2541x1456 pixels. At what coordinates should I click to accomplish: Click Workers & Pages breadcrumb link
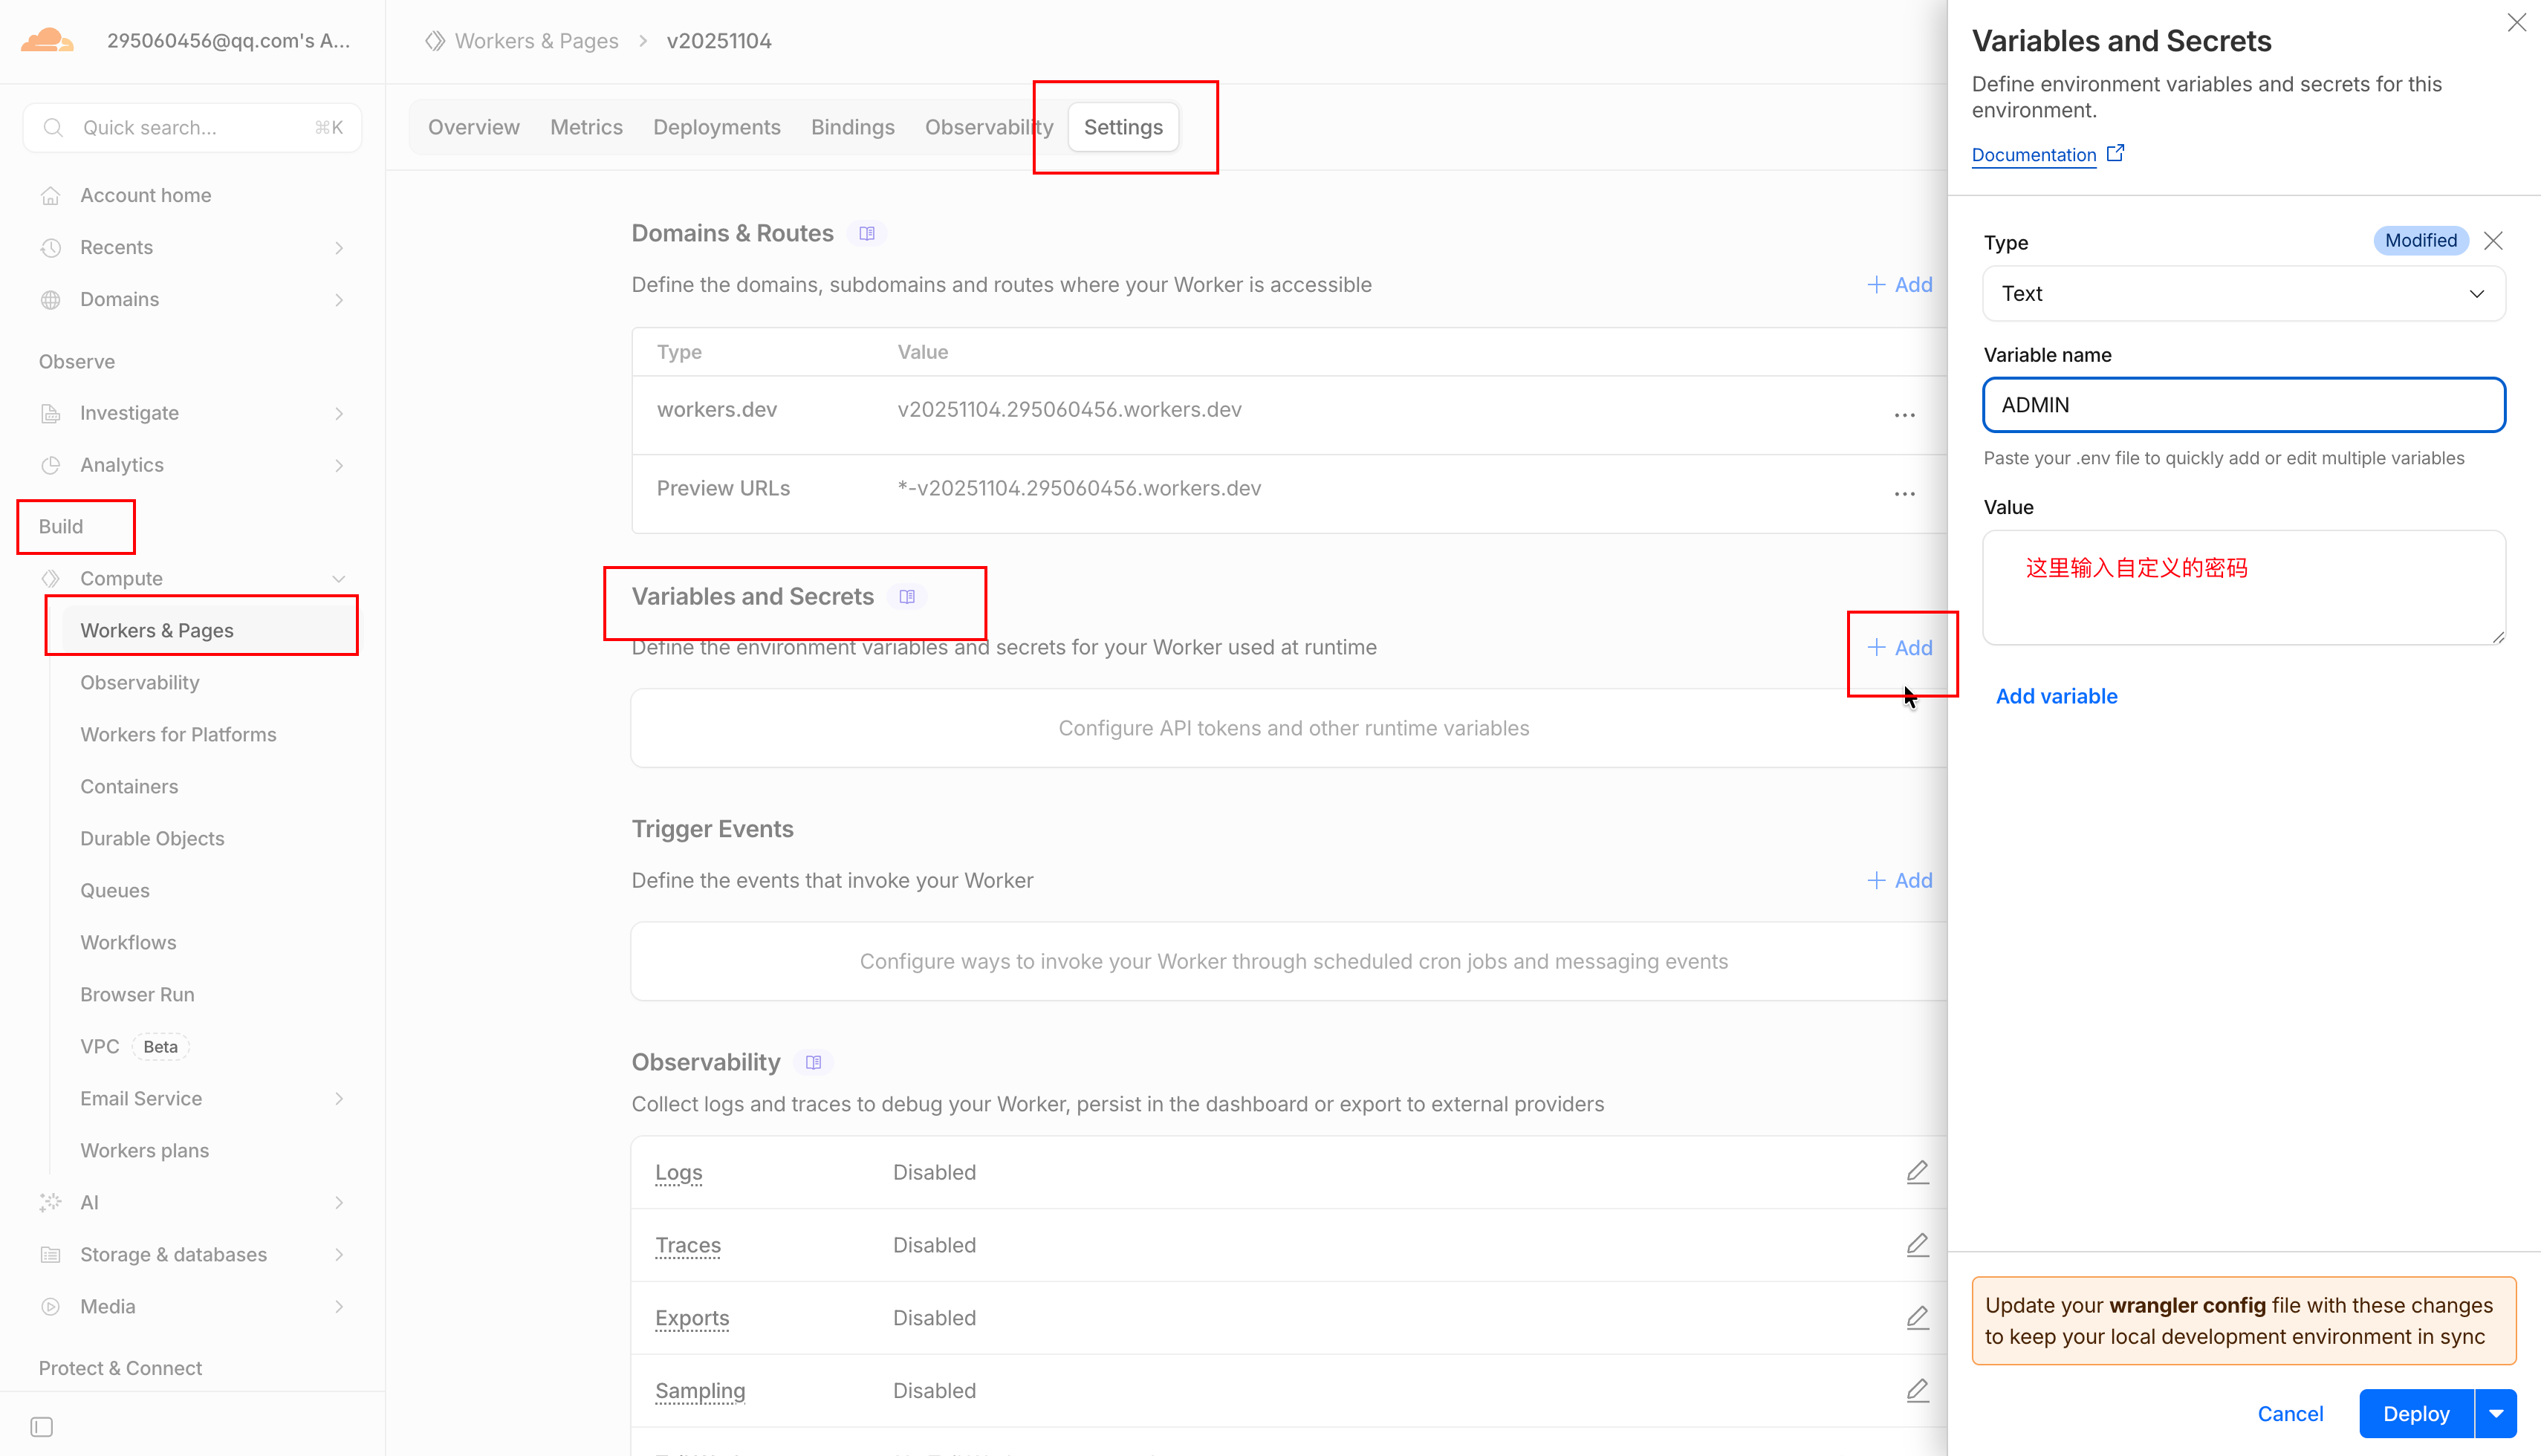[536, 41]
